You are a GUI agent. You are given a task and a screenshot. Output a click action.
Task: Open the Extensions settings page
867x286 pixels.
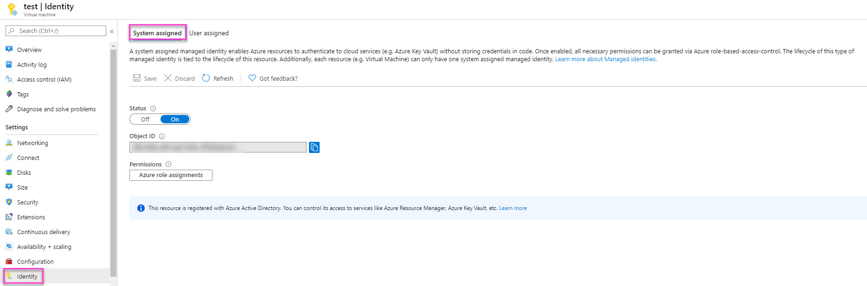[31, 217]
